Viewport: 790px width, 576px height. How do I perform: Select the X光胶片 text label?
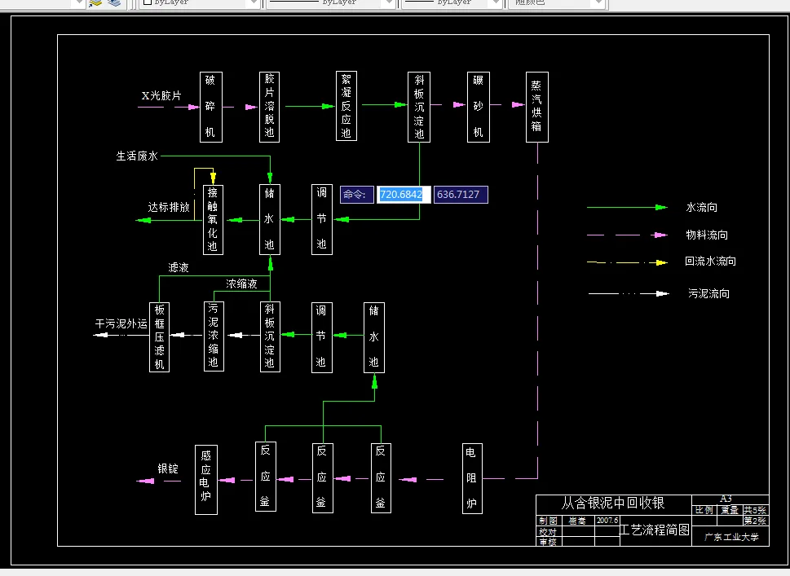[161, 95]
